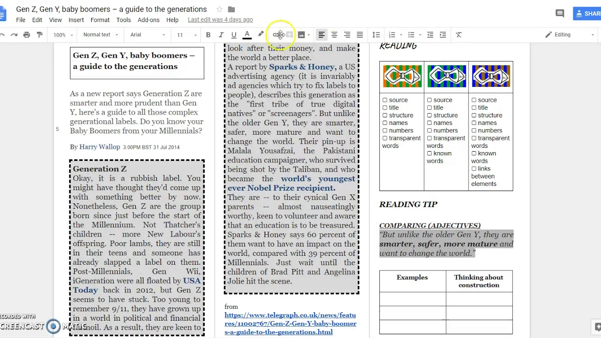This screenshot has width=601, height=338.
Task: Follow 'world's youngest ever Nobel Prize recipient' link
Action: coord(291,183)
